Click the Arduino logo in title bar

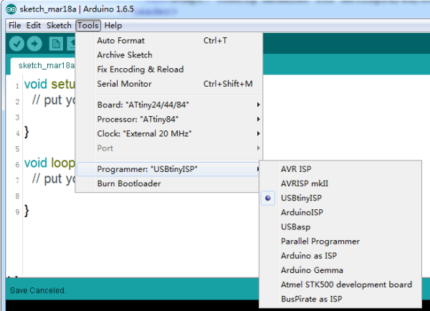coord(11,9)
